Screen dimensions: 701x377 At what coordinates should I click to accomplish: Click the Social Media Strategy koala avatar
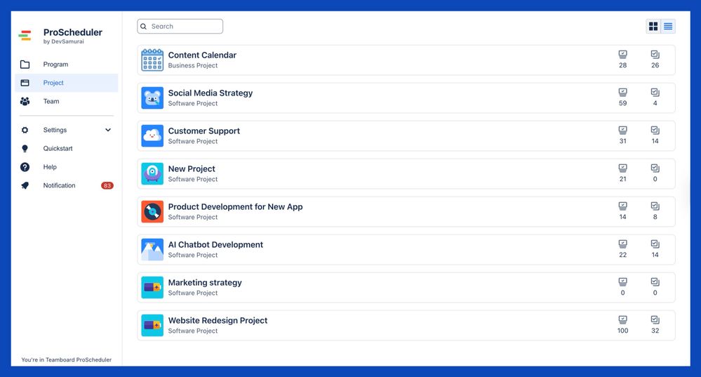tap(152, 98)
